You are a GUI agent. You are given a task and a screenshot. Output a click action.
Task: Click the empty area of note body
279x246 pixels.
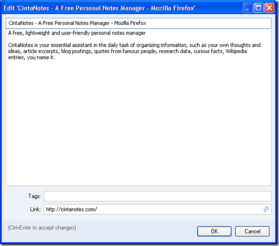point(139,123)
